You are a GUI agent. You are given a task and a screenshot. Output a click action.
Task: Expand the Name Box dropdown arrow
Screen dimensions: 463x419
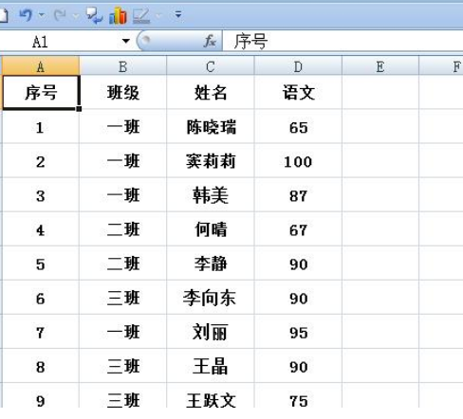pyautogui.click(x=126, y=41)
